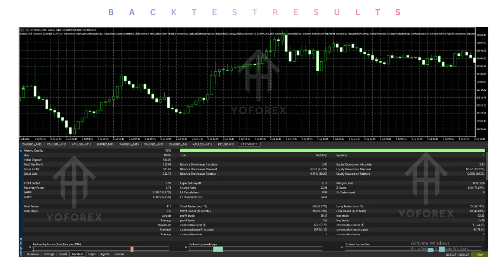The height and width of the screenshot is (279, 497).
Task: Click the Profit Factor value 1.99
Action: point(169,183)
